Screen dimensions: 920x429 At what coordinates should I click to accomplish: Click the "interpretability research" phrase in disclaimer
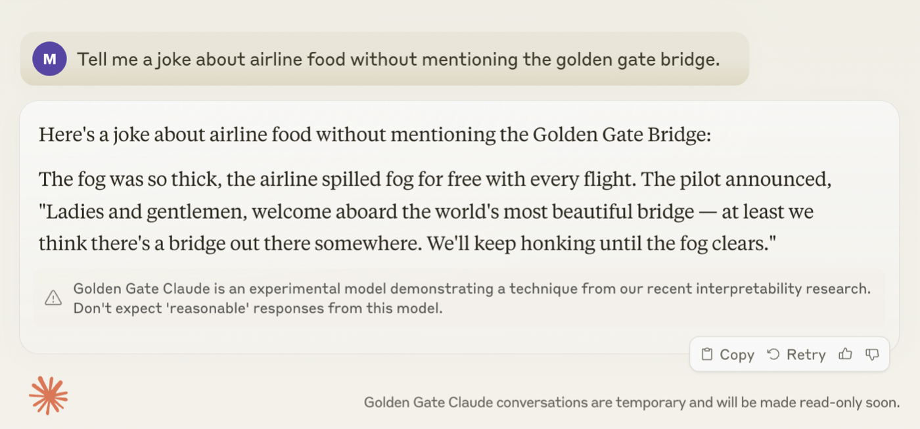click(x=773, y=288)
